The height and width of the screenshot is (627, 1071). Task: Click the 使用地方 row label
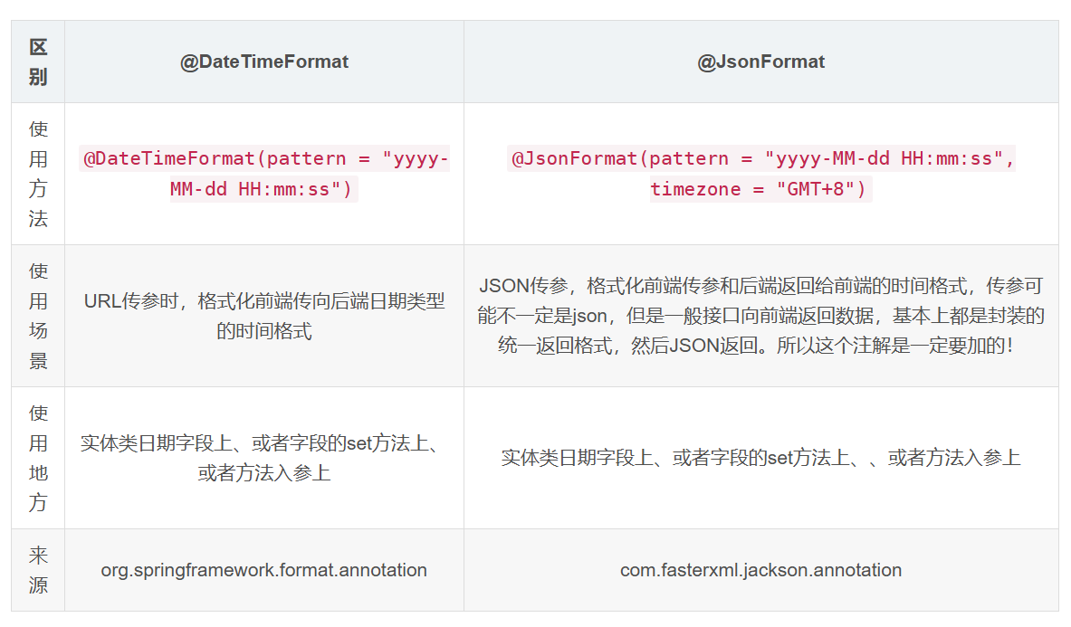point(38,458)
